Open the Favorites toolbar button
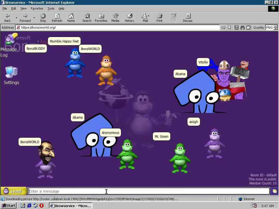The height and width of the screenshot is (209, 279). (x=101, y=18)
